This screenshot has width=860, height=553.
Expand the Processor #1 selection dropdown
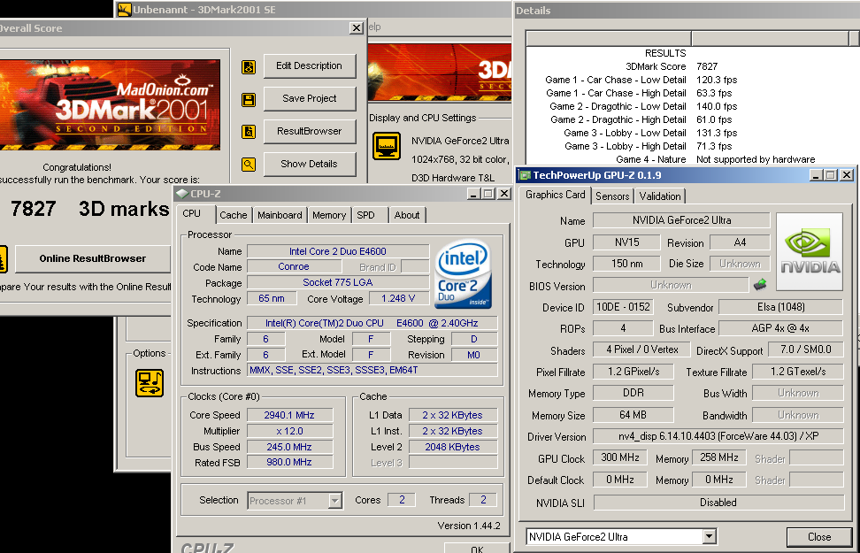coord(334,500)
